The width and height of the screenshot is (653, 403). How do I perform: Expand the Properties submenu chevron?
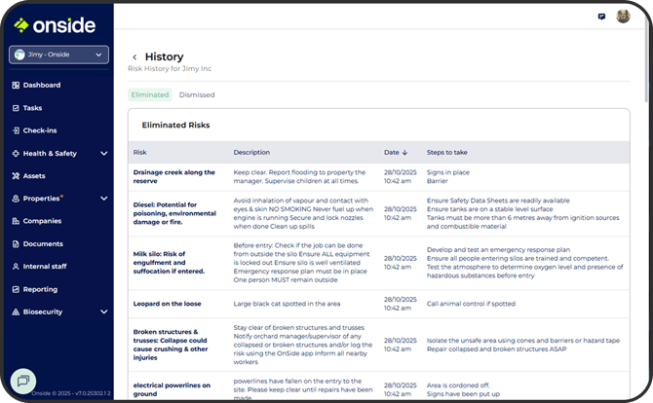[x=103, y=199]
